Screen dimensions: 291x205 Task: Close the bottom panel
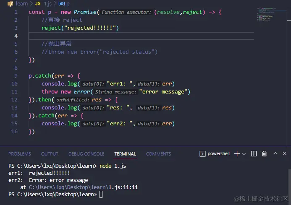tap(285, 153)
